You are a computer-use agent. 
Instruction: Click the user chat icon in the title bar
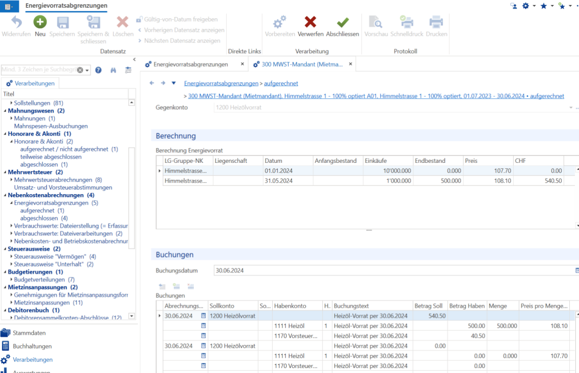pyautogui.click(x=513, y=6)
